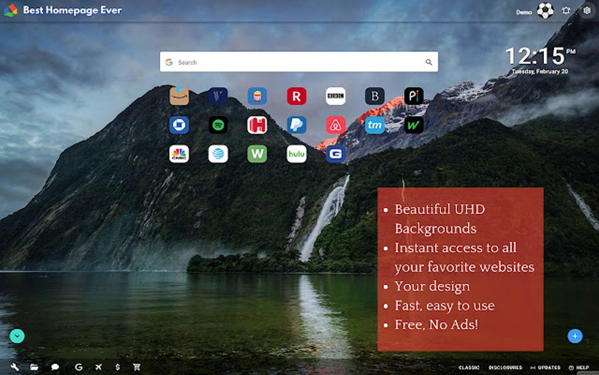The width and height of the screenshot is (599, 375).
Task: Open the BBC website shortcut
Action: (335, 96)
